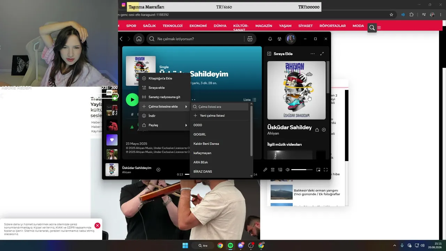Add to Kaldır Beni Dansa playlist
The image size is (446, 251).
[220, 144]
